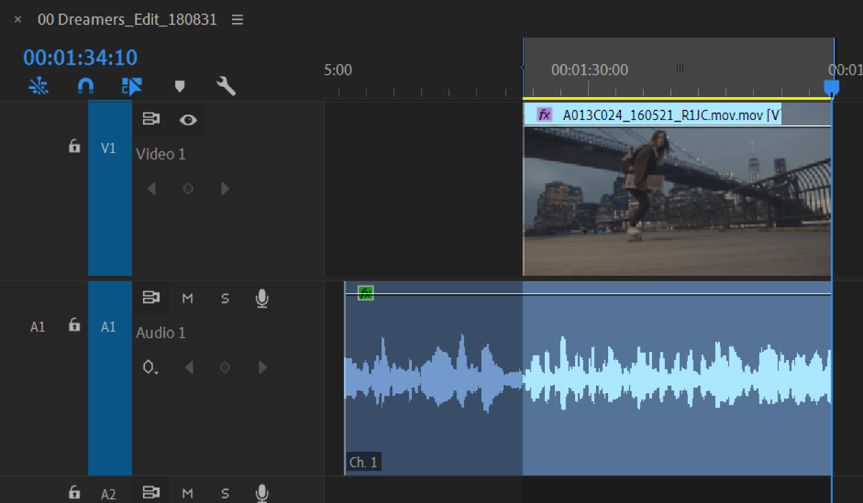Click the green fx badge on audio clip

365,293
